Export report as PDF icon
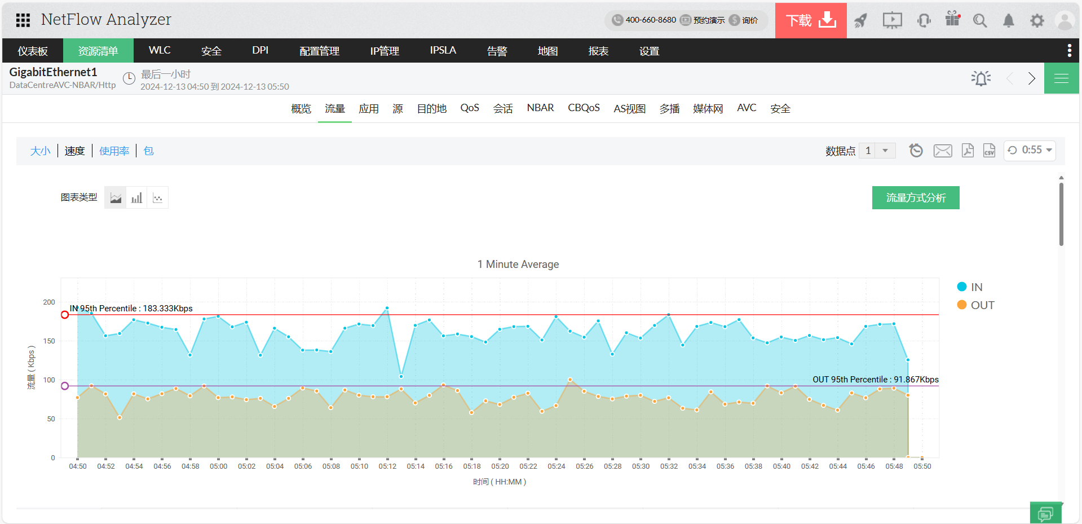The image size is (1082, 524). click(968, 151)
